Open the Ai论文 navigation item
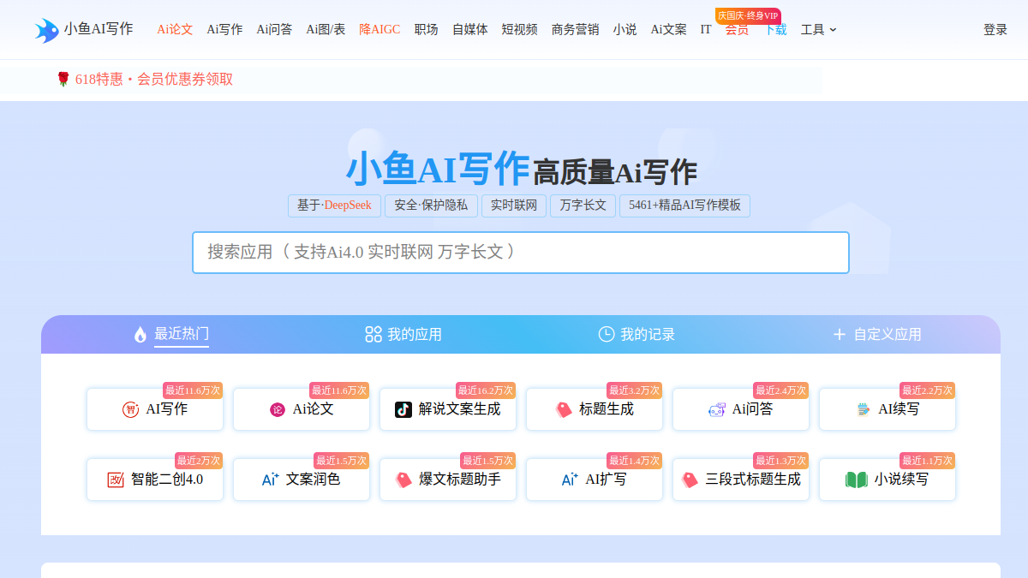1028x578 pixels. (x=175, y=29)
